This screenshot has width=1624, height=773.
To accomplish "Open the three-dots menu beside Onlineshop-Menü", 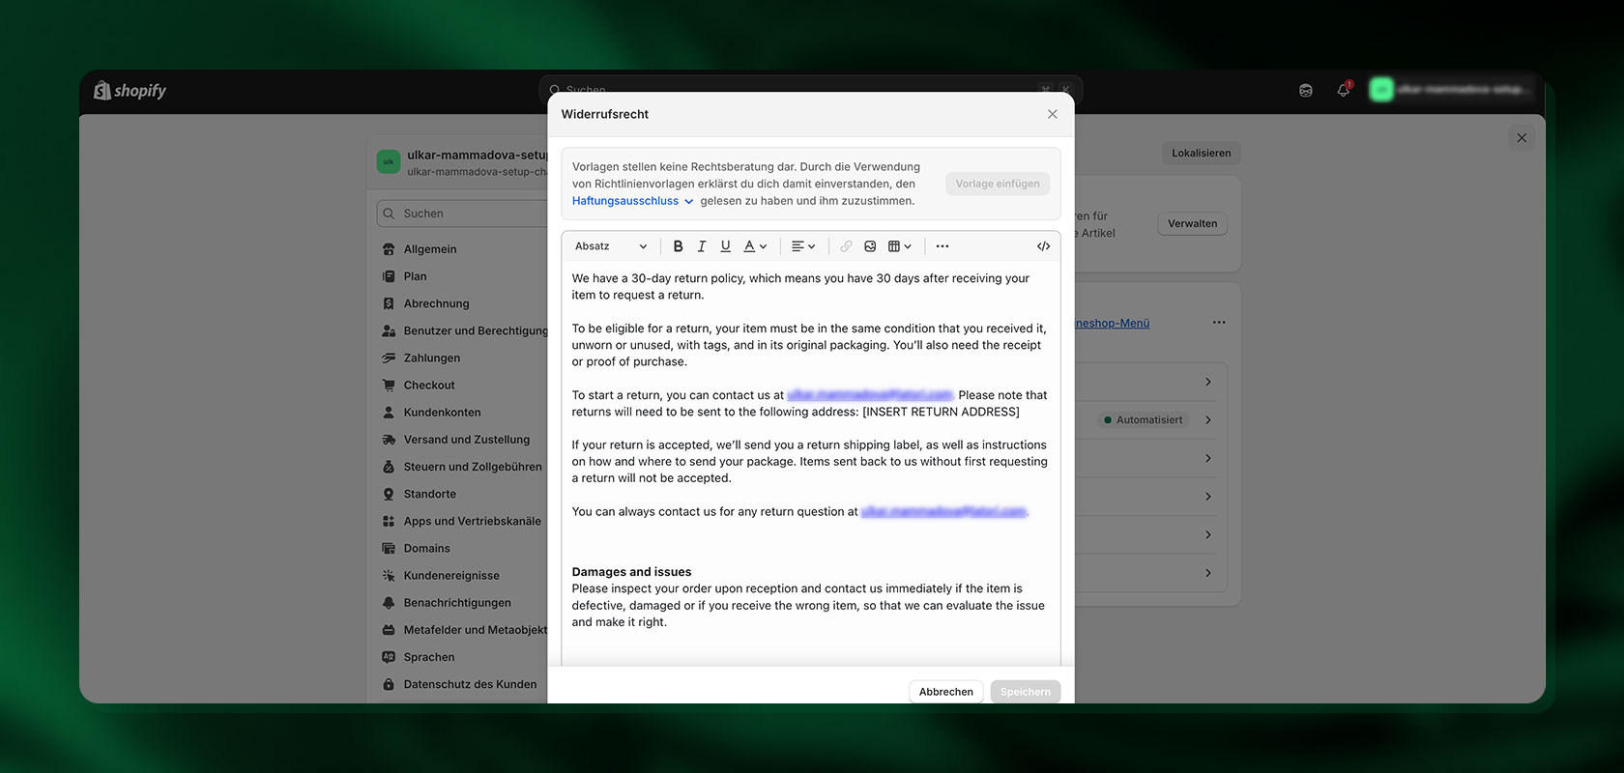I will click(1219, 323).
